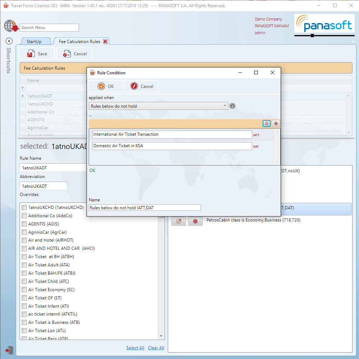Check the AGENTIS (AGIS) override checkbox
This screenshot has width=359, height=359.
24,224
